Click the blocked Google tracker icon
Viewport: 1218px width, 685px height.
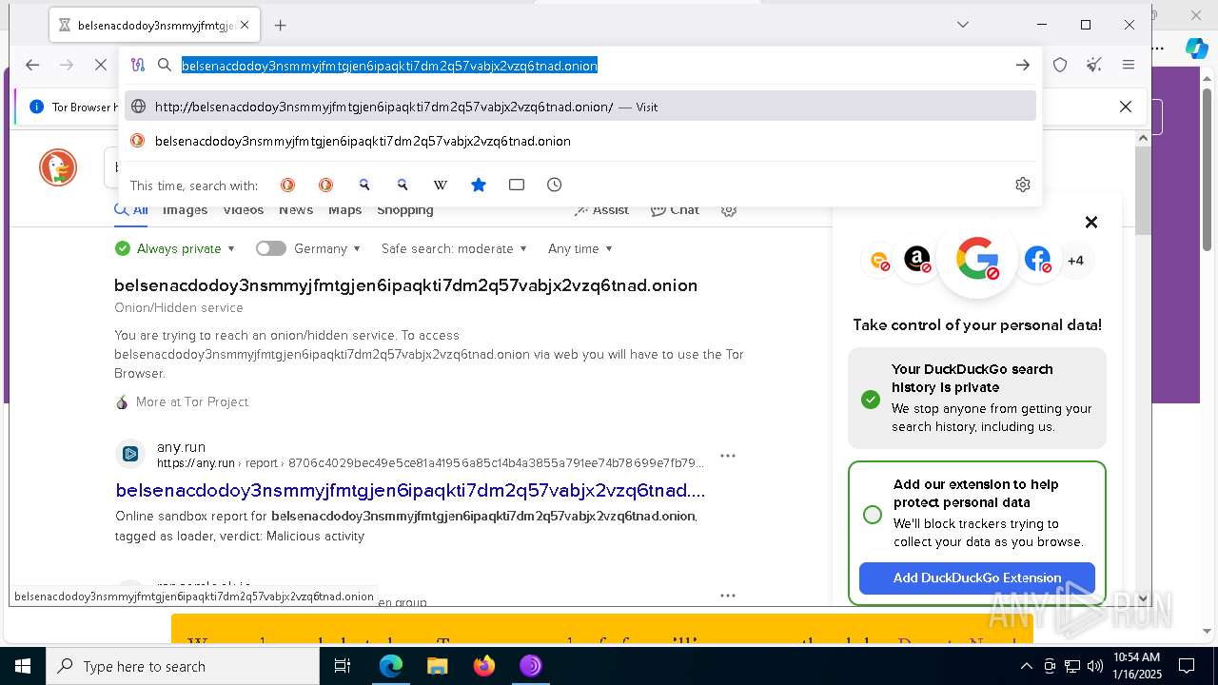coord(977,259)
